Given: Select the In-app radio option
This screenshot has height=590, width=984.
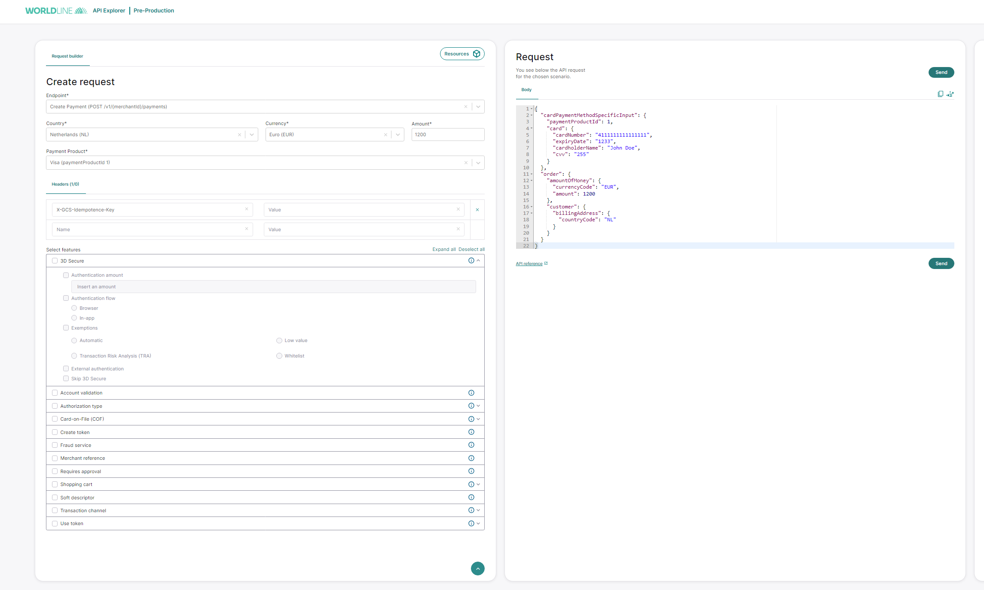Looking at the screenshot, I should (74, 318).
